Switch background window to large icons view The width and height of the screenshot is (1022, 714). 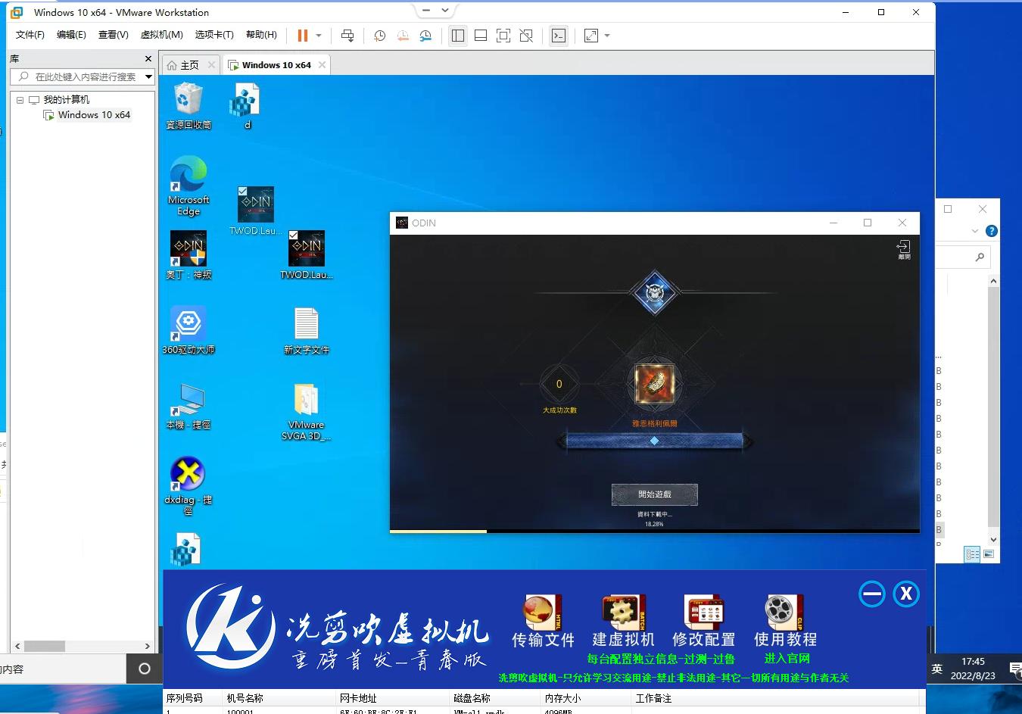point(989,554)
